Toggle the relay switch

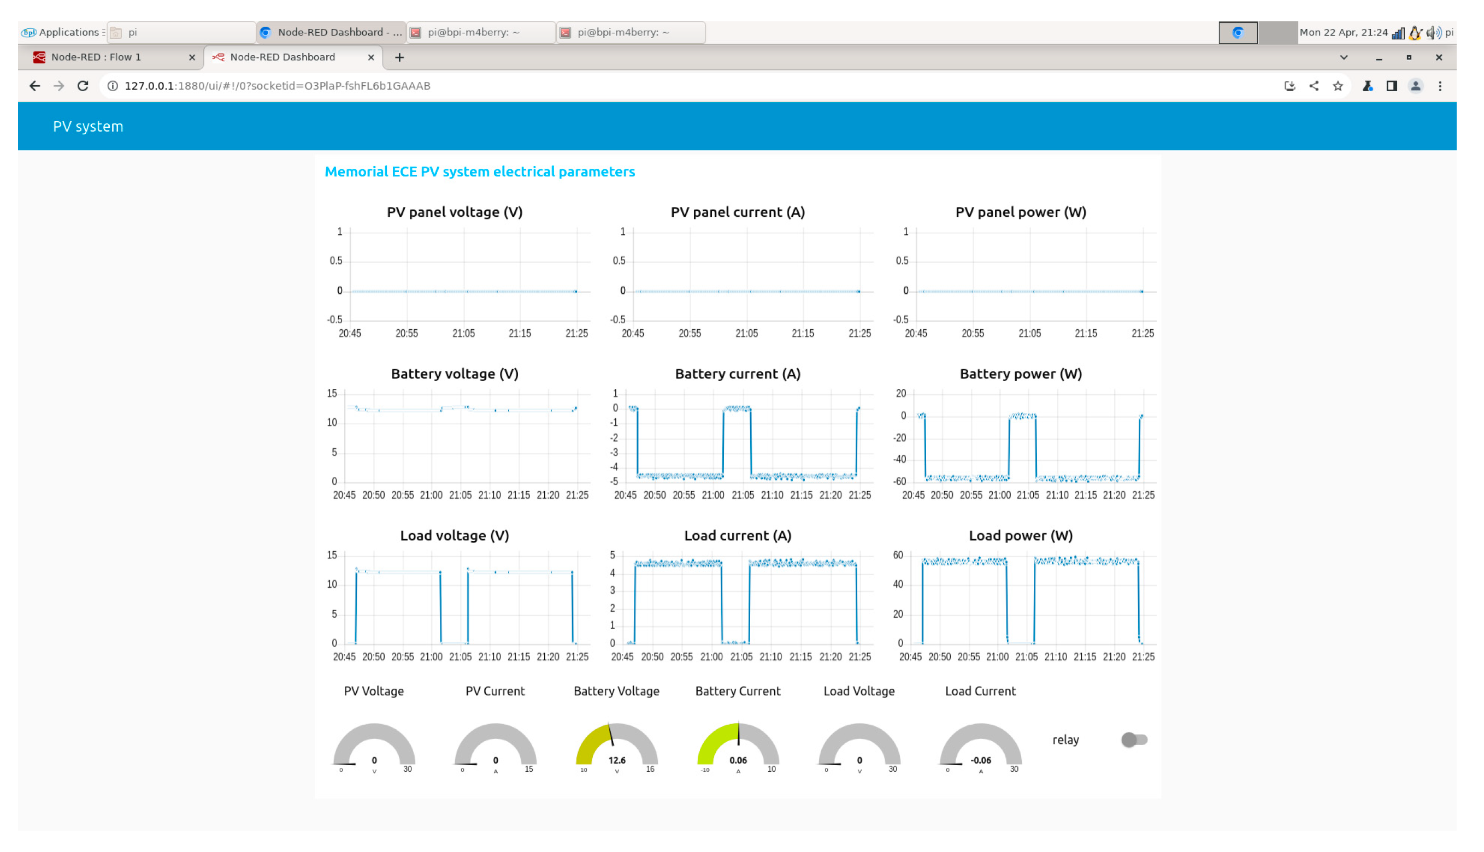[x=1134, y=740]
